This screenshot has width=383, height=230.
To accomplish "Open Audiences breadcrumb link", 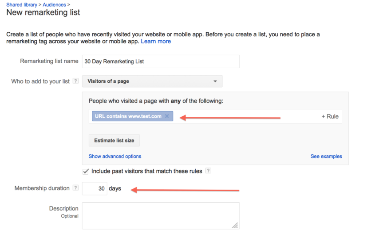I will 54,4.
